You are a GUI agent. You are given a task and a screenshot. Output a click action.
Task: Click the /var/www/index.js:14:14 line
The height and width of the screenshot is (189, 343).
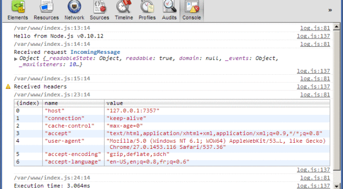[52, 44]
